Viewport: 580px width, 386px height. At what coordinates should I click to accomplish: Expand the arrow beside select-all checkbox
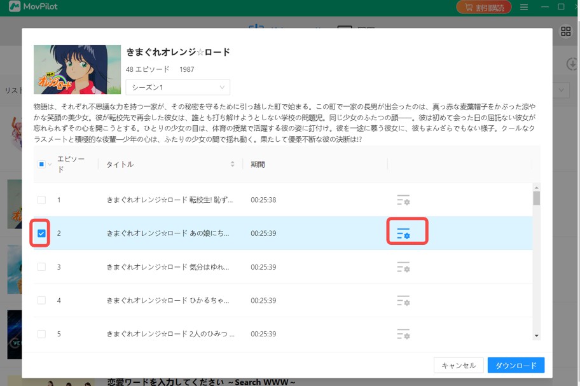coord(50,165)
